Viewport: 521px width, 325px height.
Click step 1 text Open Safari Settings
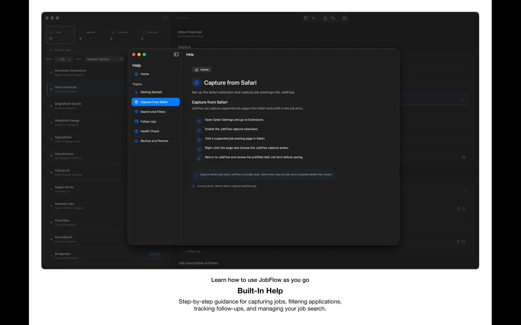pyautogui.click(x=234, y=120)
